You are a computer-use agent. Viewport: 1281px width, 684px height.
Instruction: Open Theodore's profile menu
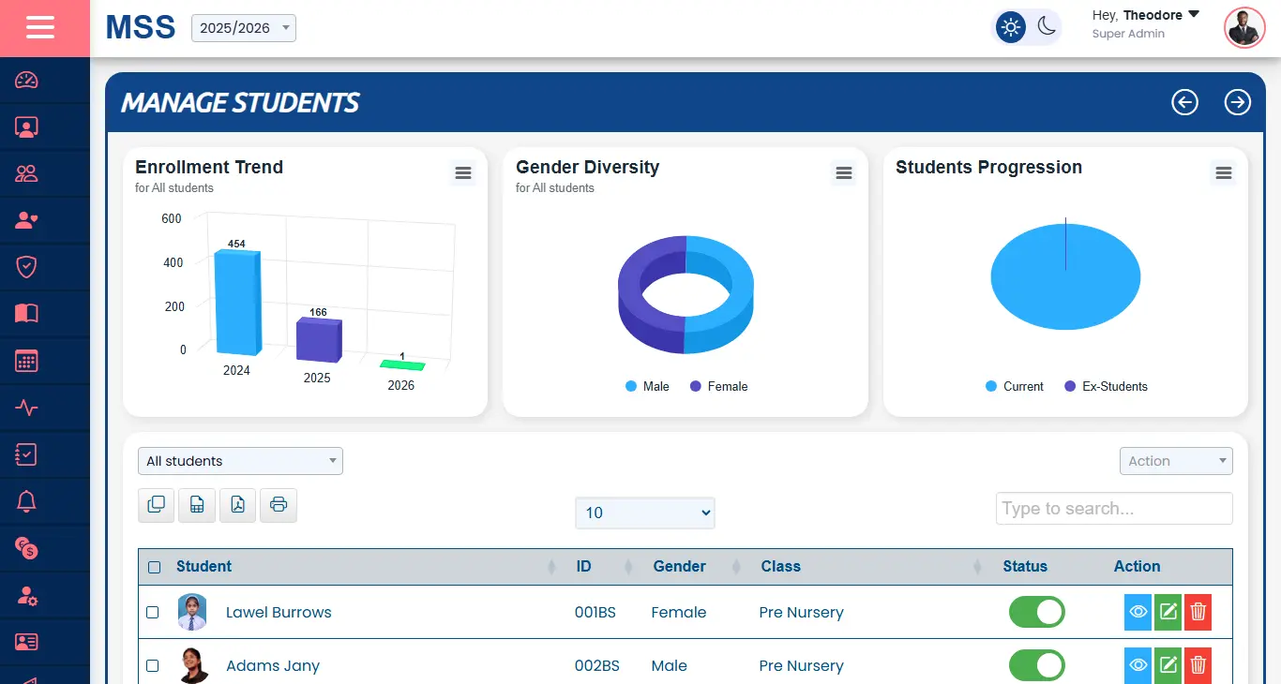1145,14
